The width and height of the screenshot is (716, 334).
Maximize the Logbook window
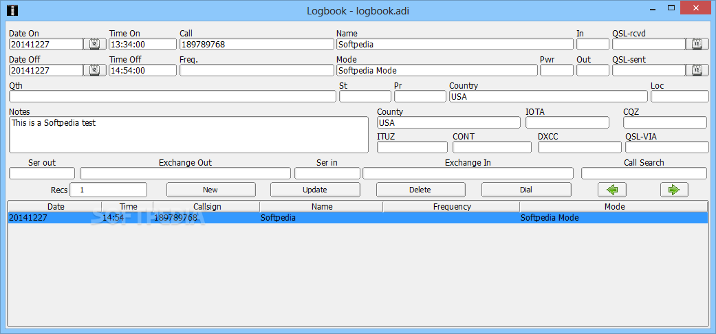(671, 8)
